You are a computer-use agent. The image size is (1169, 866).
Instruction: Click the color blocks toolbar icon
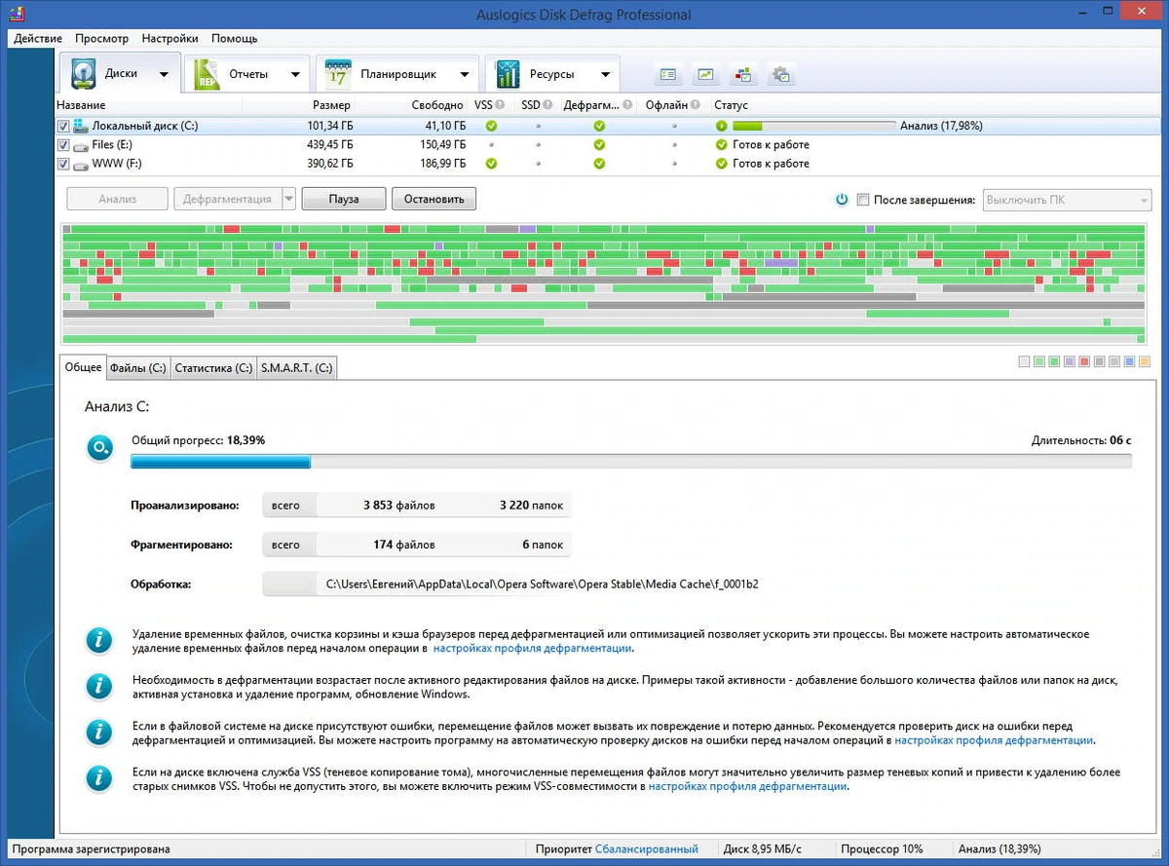click(743, 74)
